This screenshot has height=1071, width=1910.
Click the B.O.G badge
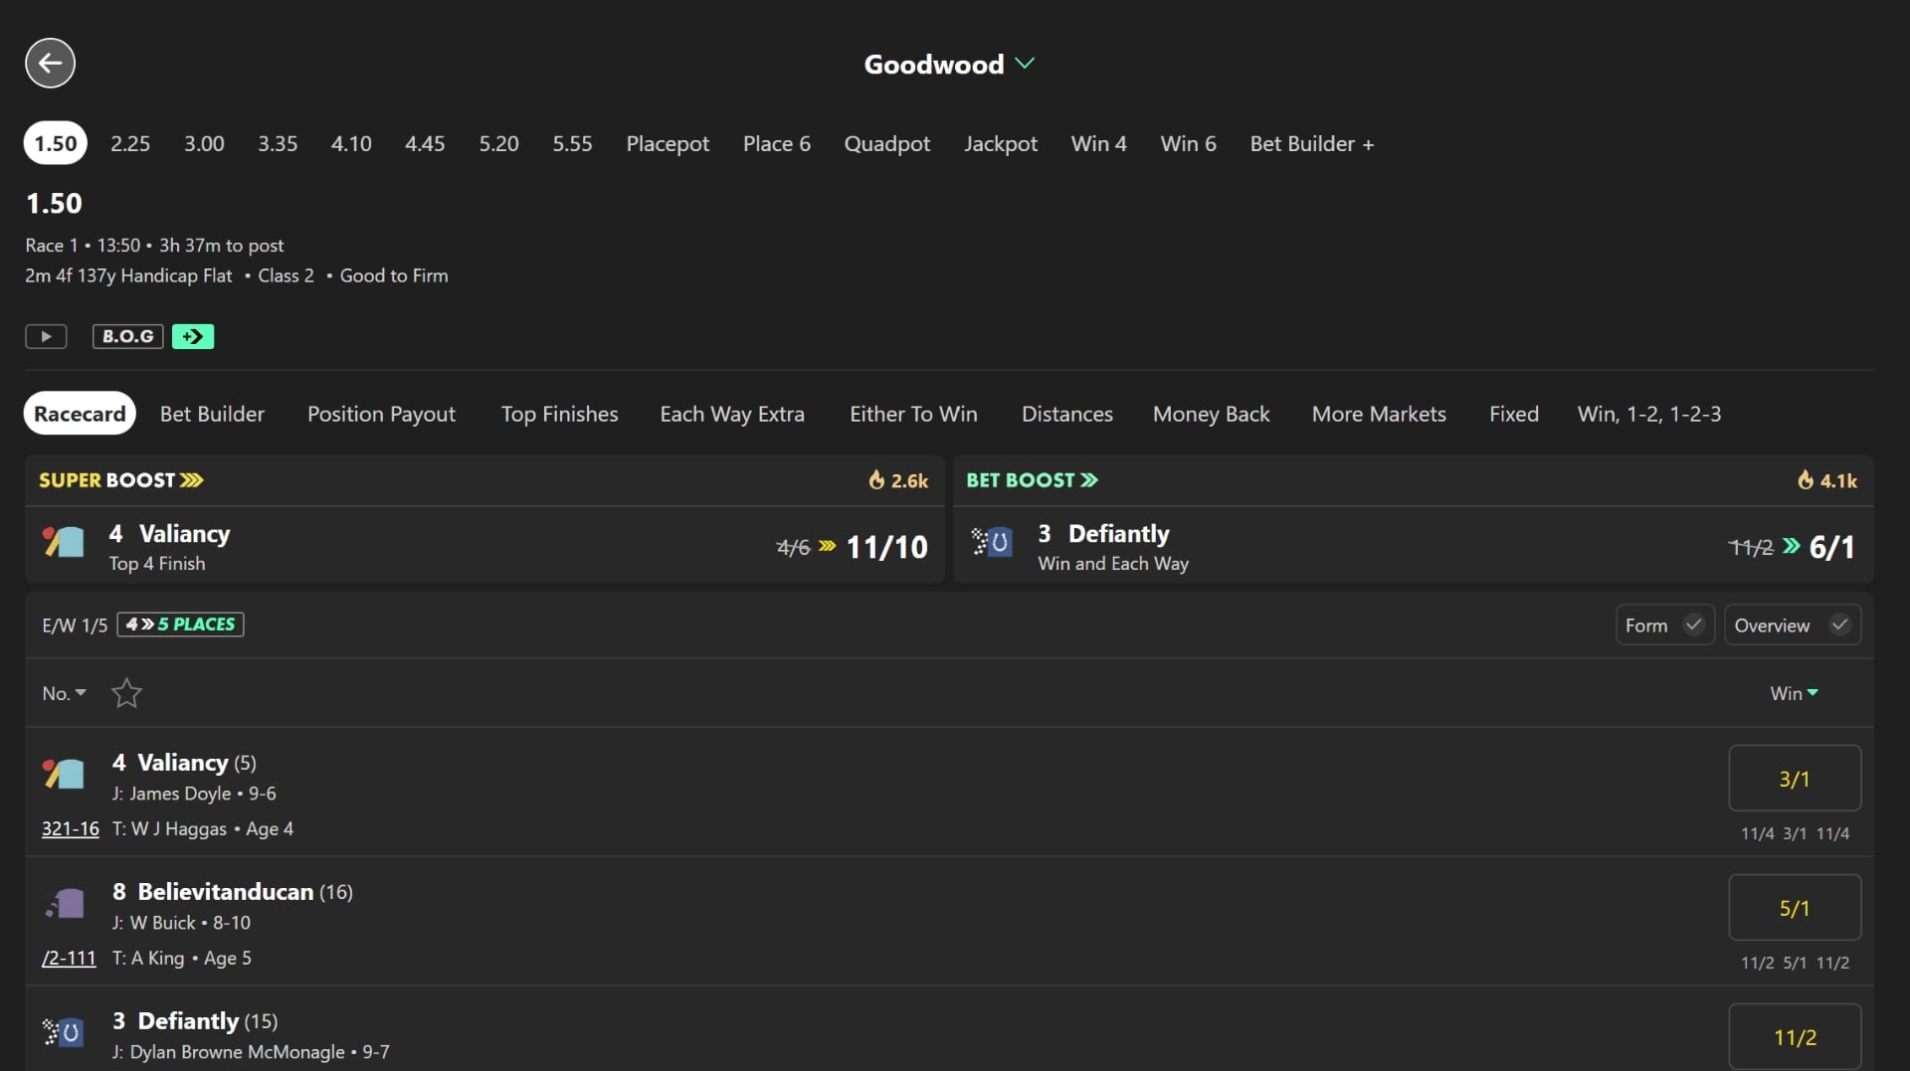tap(127, 337)
